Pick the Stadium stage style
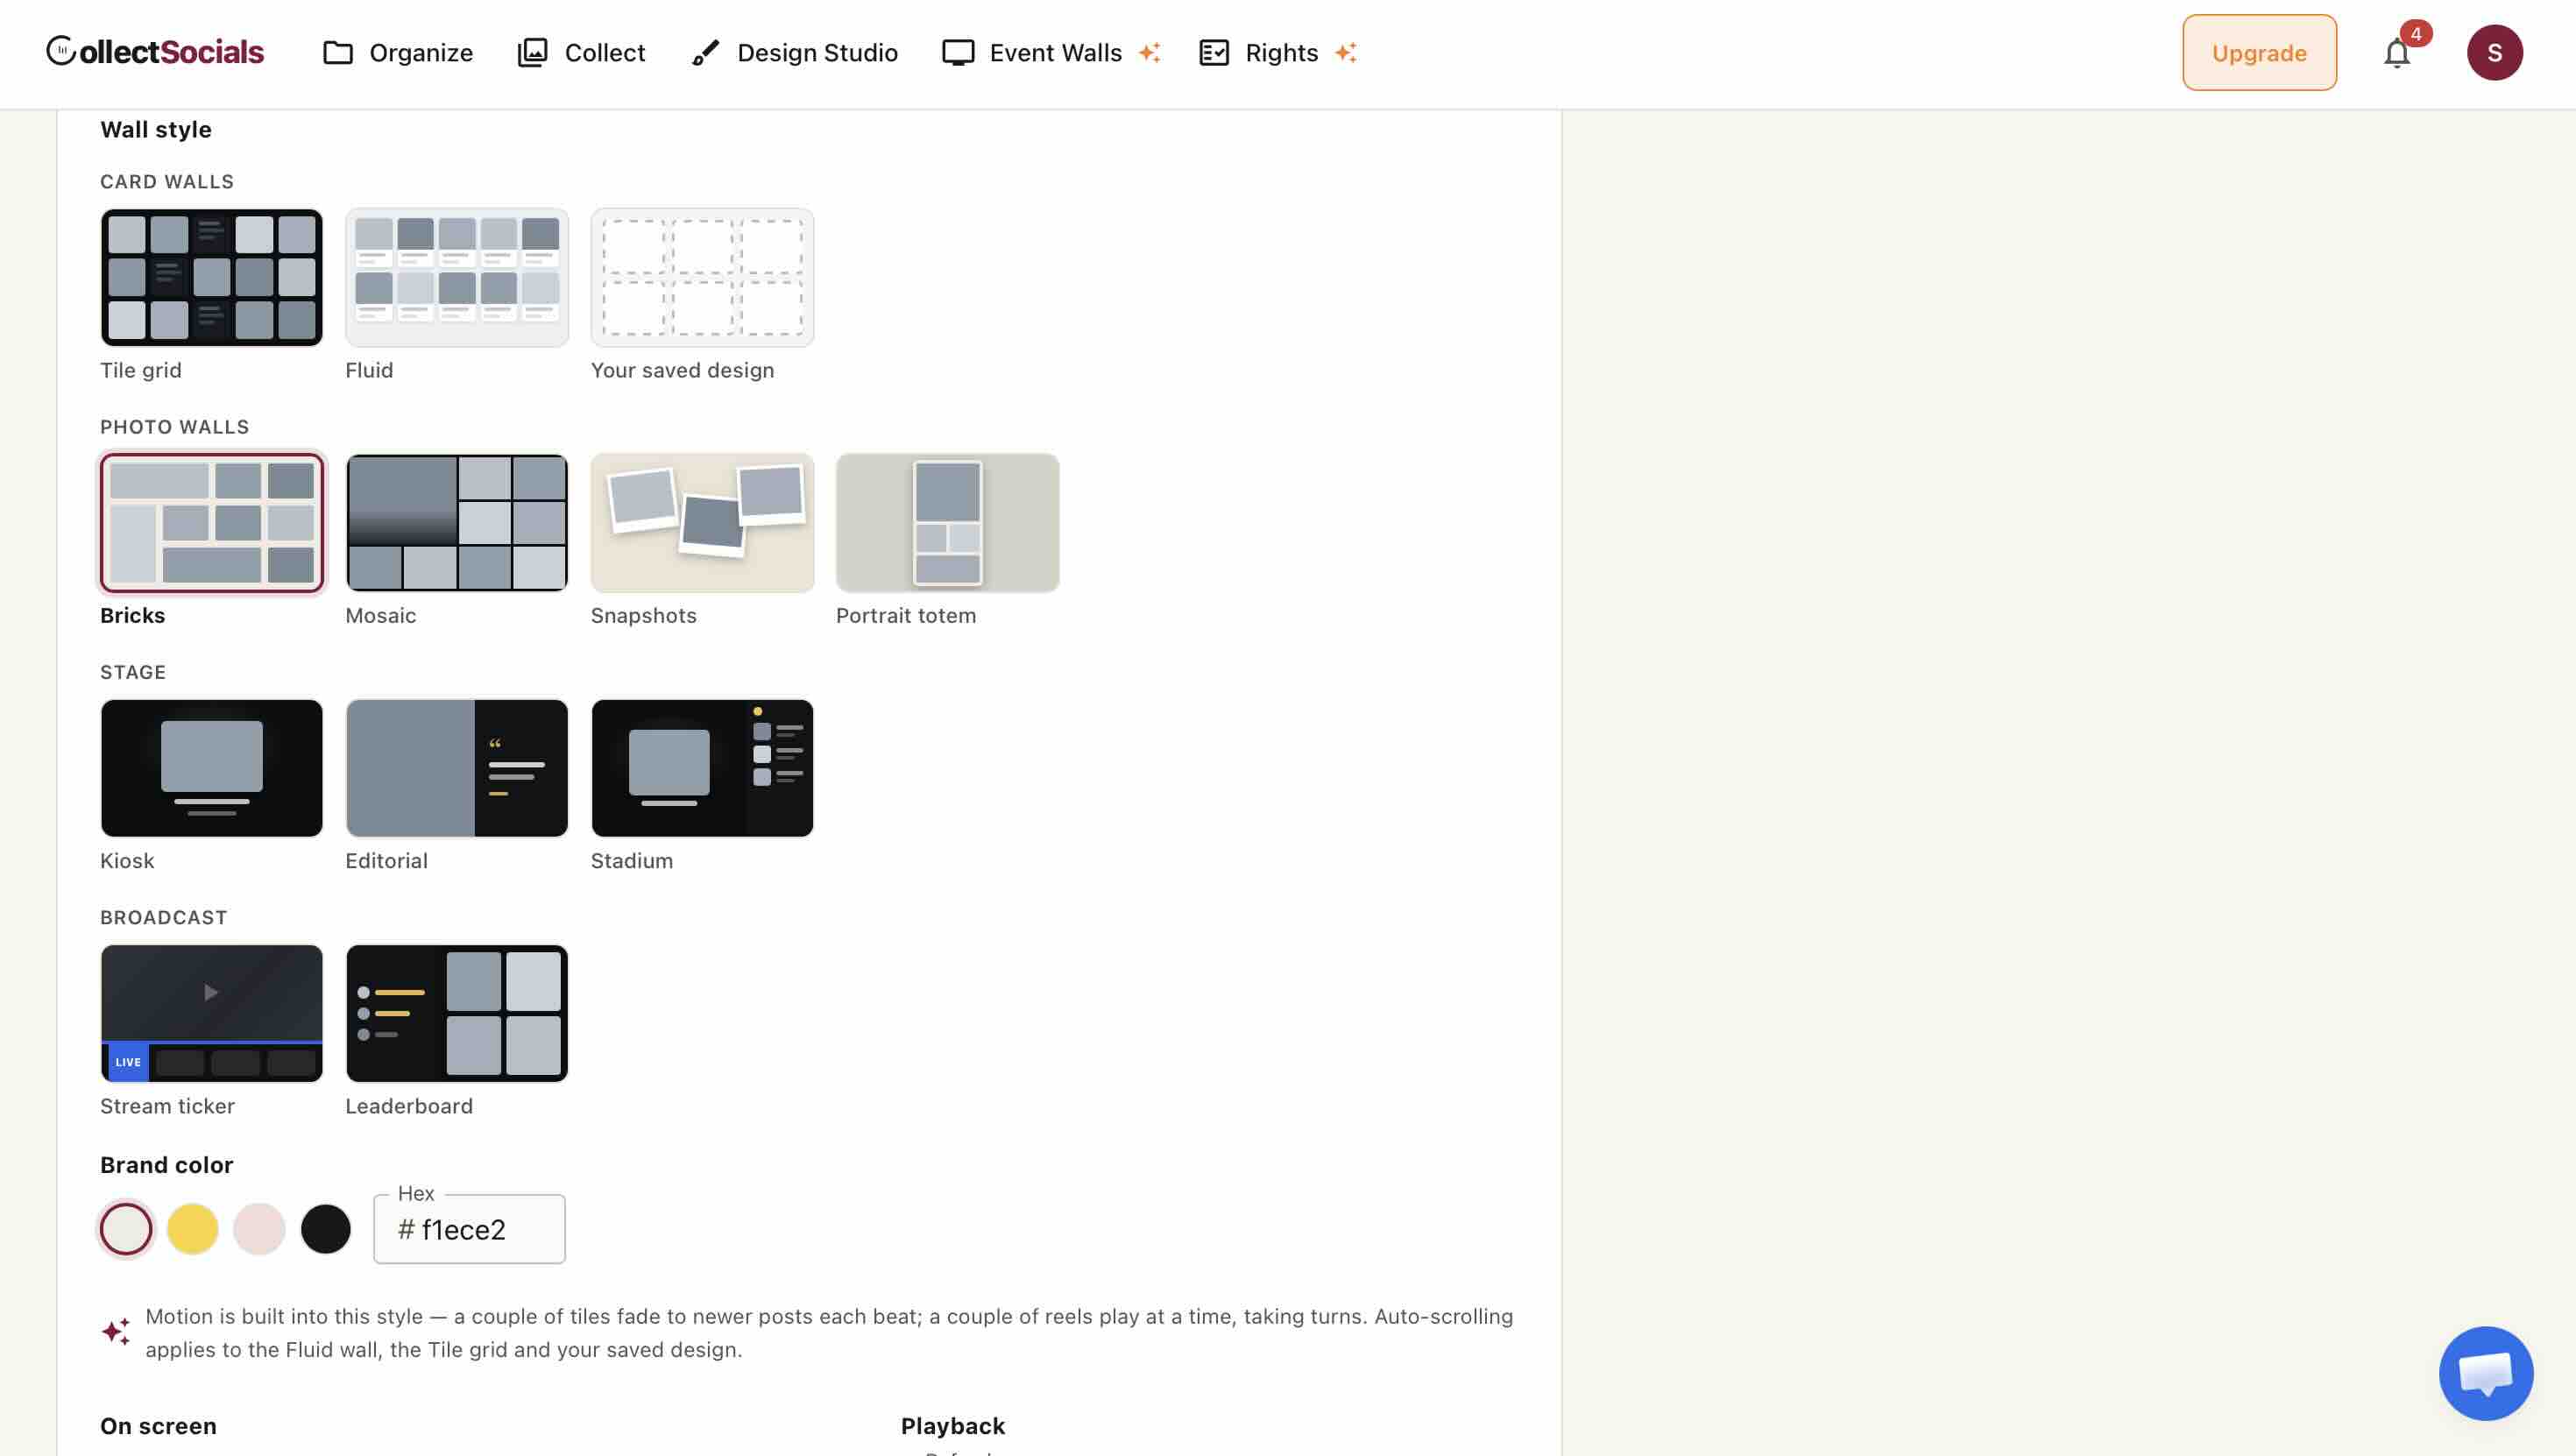This screenshot has height=1456, width=2576. click(702, 767)
